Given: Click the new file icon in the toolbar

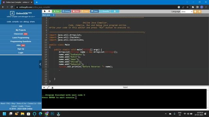Looking at the screenshot, I should pyautogui.click(x=45, y=11).
